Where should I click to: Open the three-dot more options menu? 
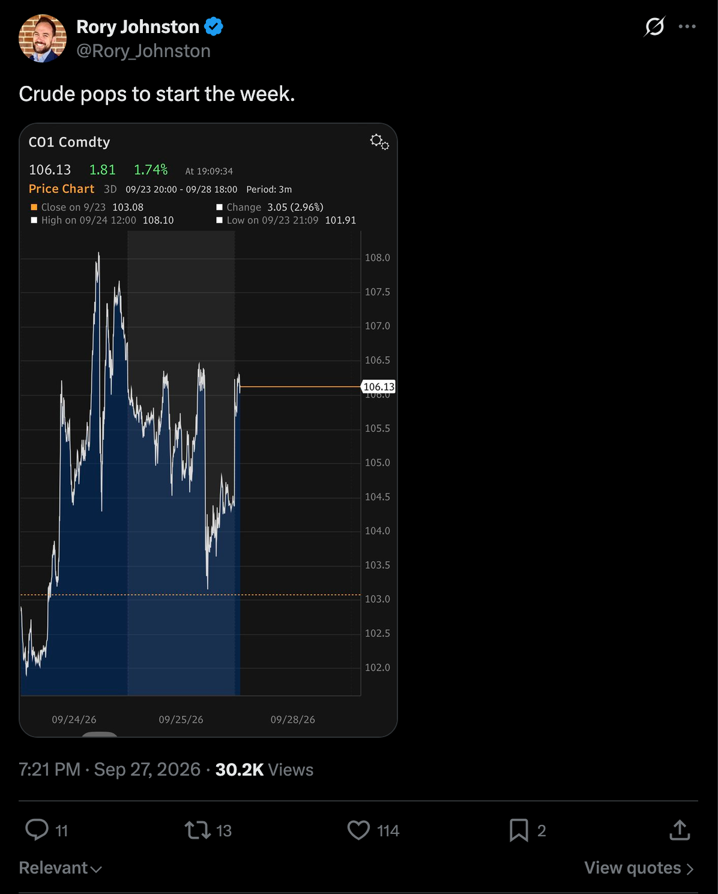687,26
